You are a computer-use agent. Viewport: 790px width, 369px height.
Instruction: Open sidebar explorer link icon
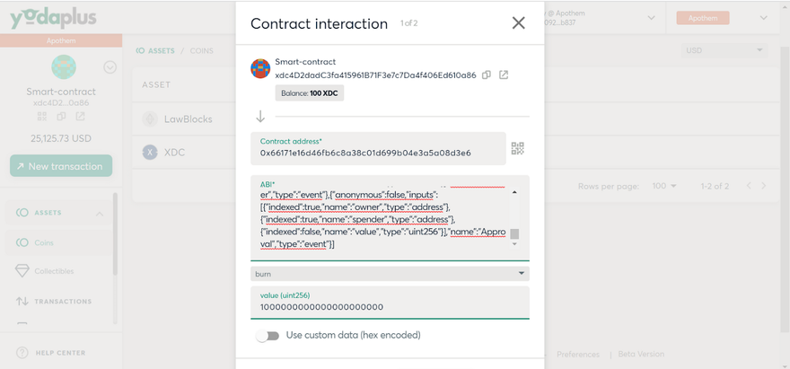pyautogui.click(x=81, y=117)
